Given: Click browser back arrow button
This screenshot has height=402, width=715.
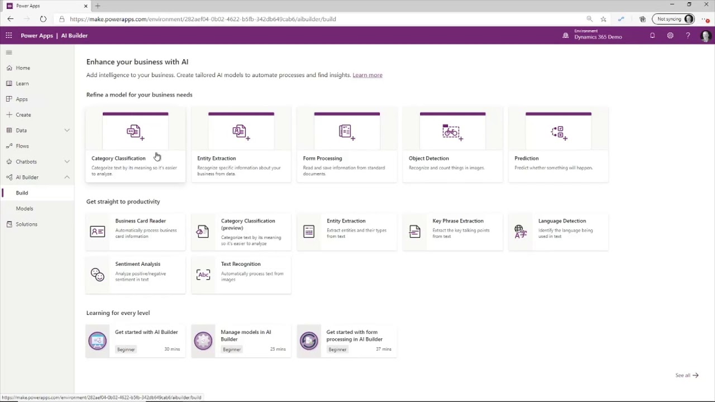Looking at the screenshot, I should coord(10,19).
